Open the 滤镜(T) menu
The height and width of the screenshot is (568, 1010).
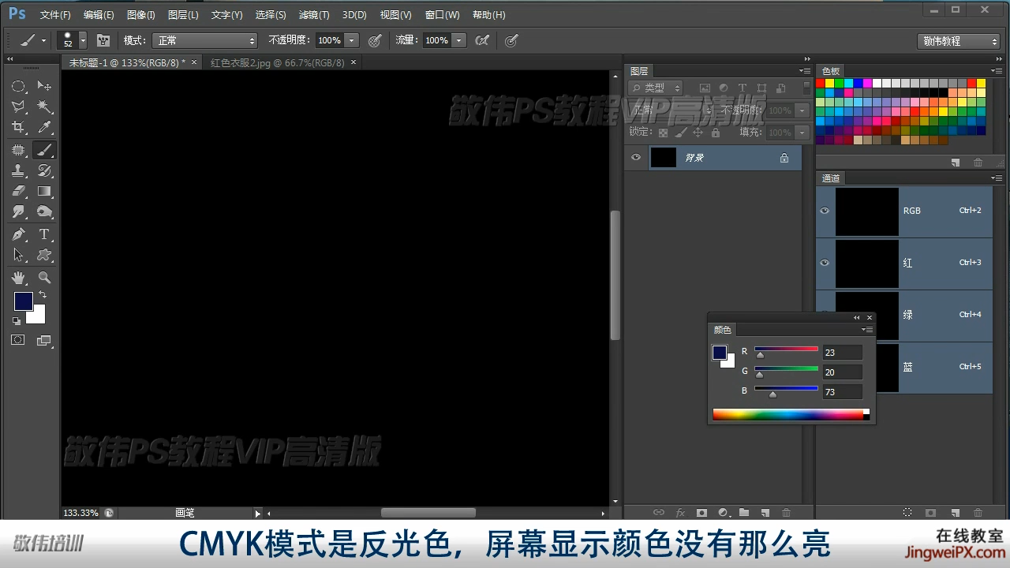[x=314, y=15]
